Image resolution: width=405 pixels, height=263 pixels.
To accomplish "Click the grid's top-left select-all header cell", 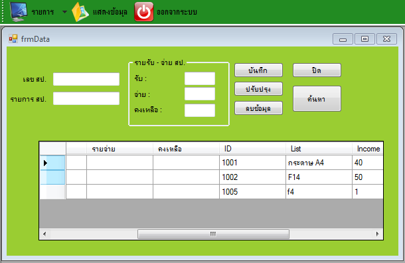I will 52,149.
